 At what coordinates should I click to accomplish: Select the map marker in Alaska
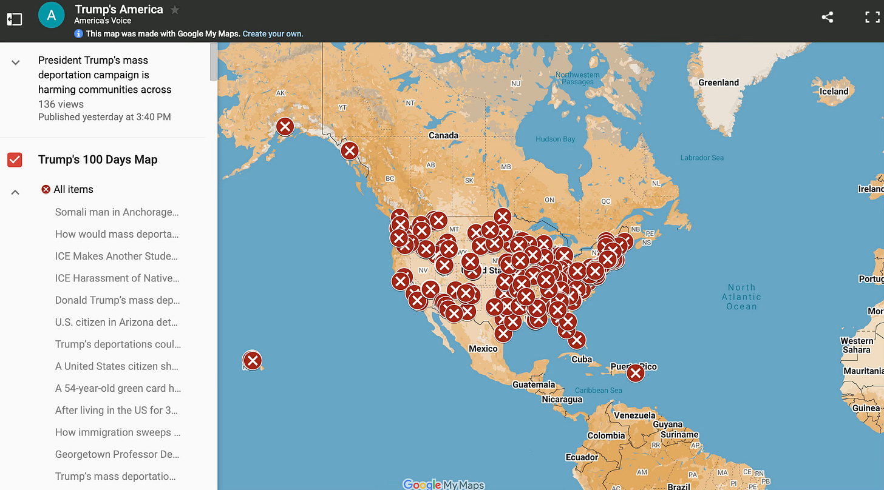pyautogui.click(x=285, y=127)
